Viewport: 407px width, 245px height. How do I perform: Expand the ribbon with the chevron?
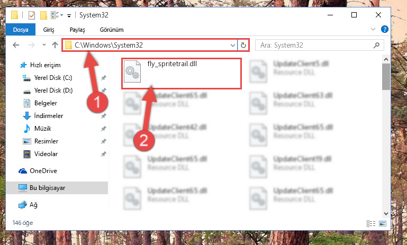(373, 29)
